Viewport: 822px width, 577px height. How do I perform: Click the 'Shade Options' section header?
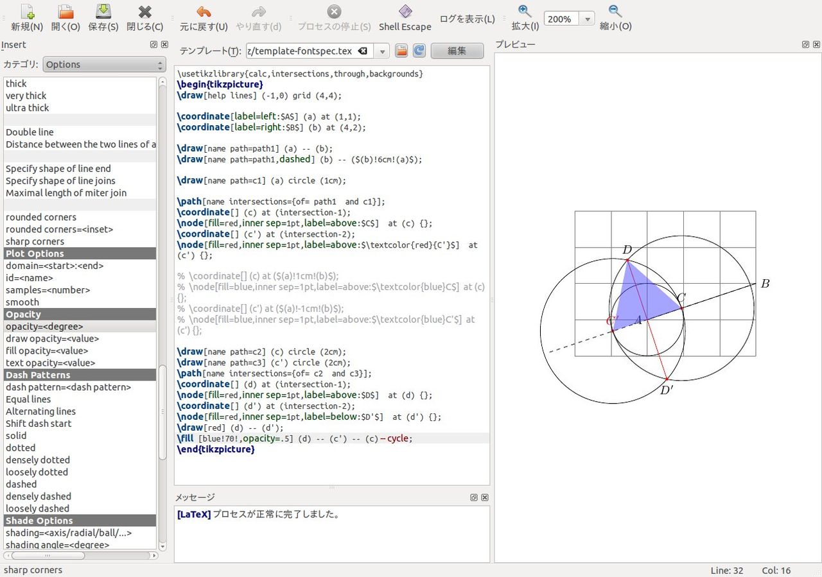pyautogui.click(x=80, y=521)
